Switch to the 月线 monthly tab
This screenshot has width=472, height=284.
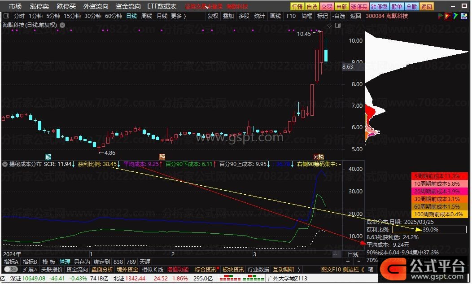162,16
